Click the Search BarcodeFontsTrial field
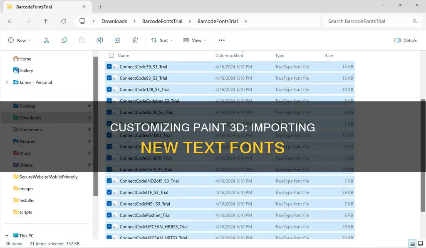This screenshot has height=248, width=426. pos(372,21)
